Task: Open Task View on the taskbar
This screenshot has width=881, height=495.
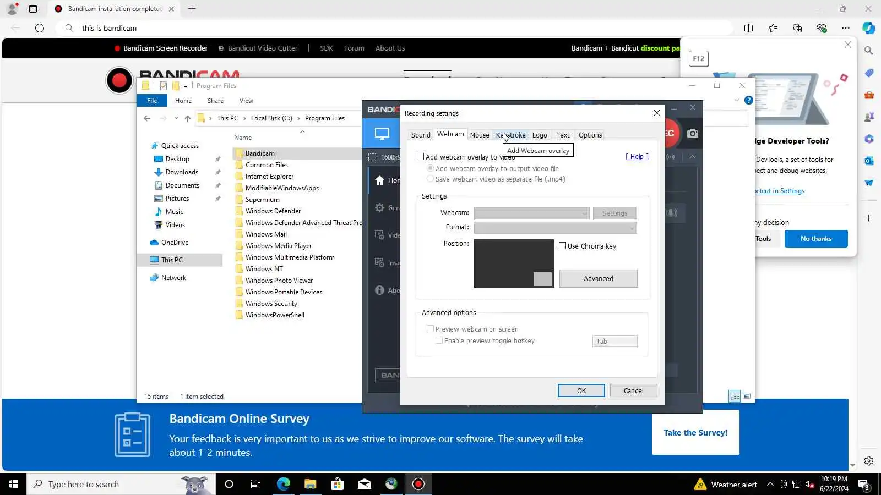Action: click(255, 484)
